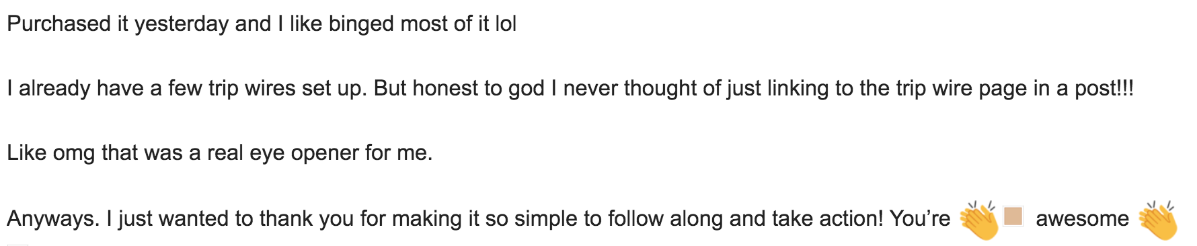Click the word "yesterday"
The image size is (1197, 246).
coord(182,25)
